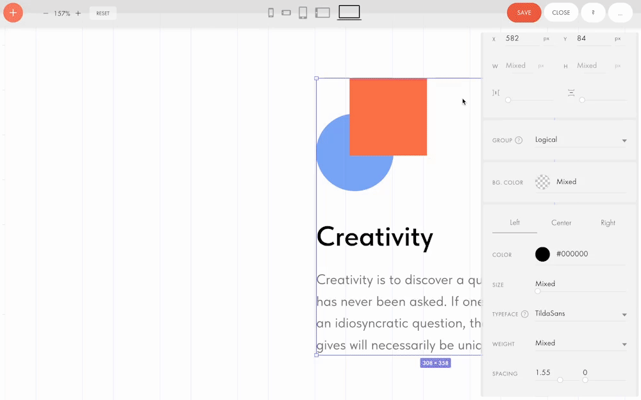Viewport: 641px width, 400px height.
Task: Click the black text color swatch
Action: click(542, 254)
